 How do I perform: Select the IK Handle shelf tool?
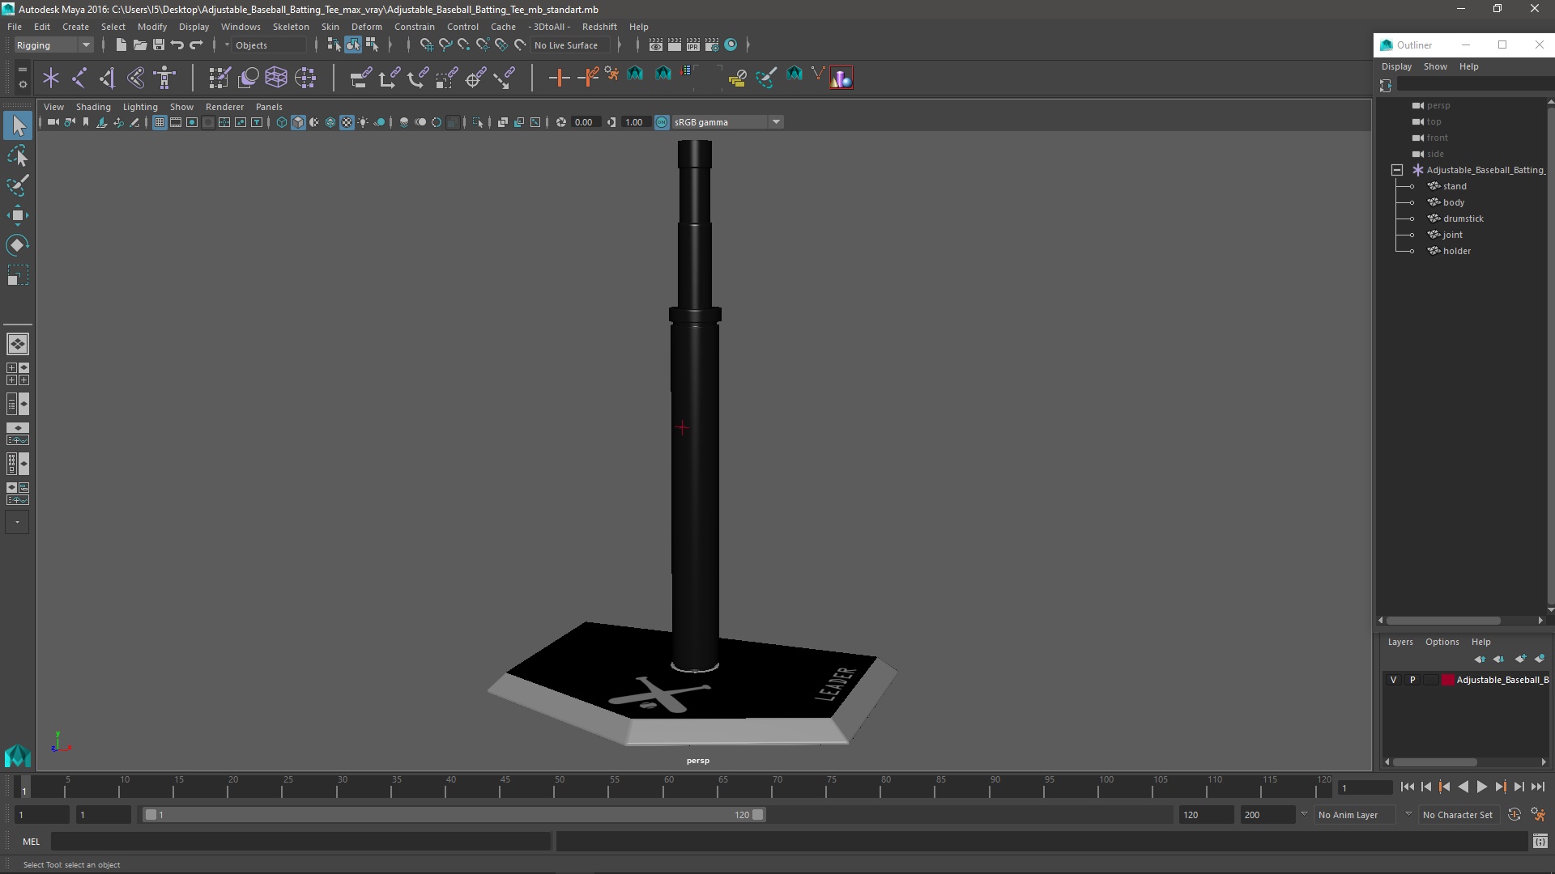tap(108, 78)
